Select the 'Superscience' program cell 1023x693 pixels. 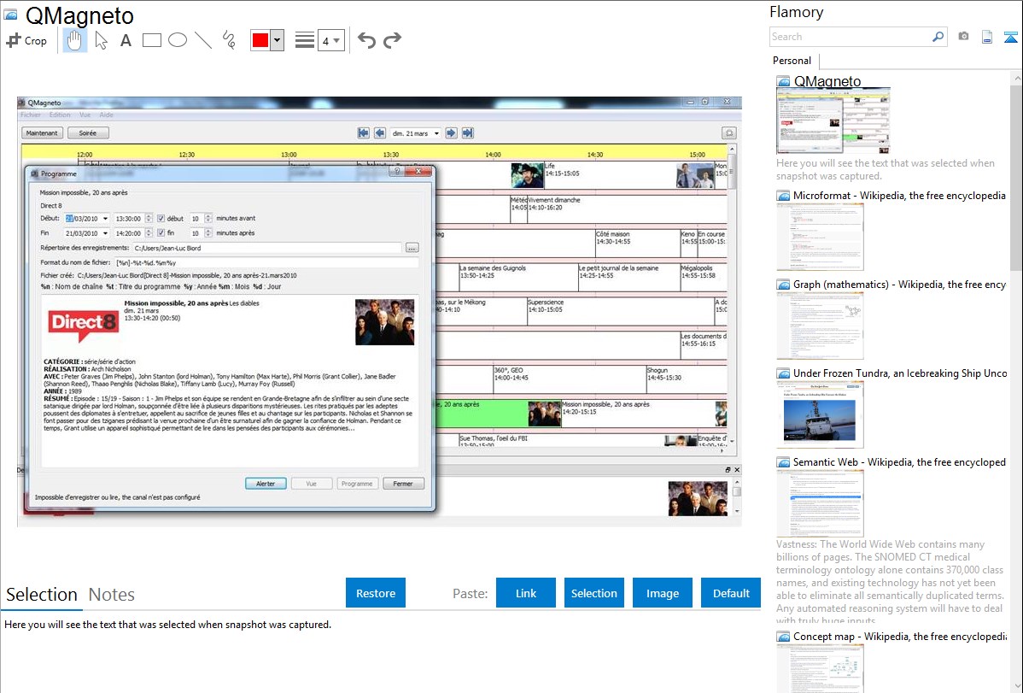tap(621, 312)
